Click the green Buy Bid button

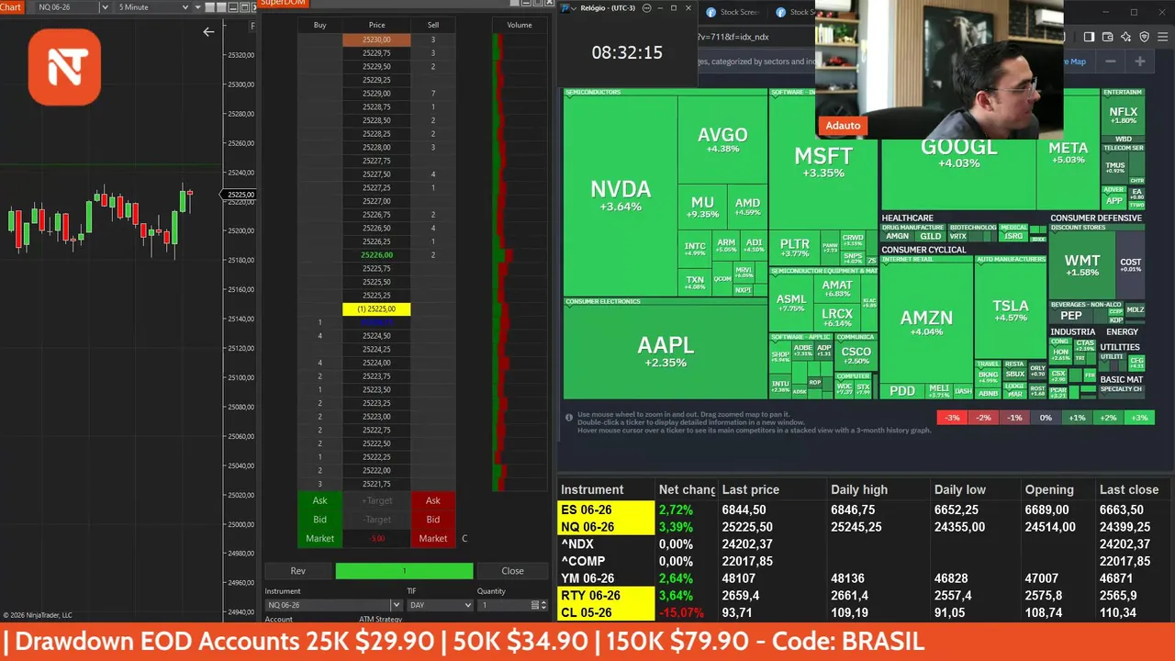pos(319,520)
